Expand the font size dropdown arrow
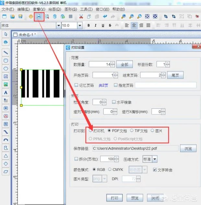The height and width of the screenshot is (205, 201). coord(80,25)
